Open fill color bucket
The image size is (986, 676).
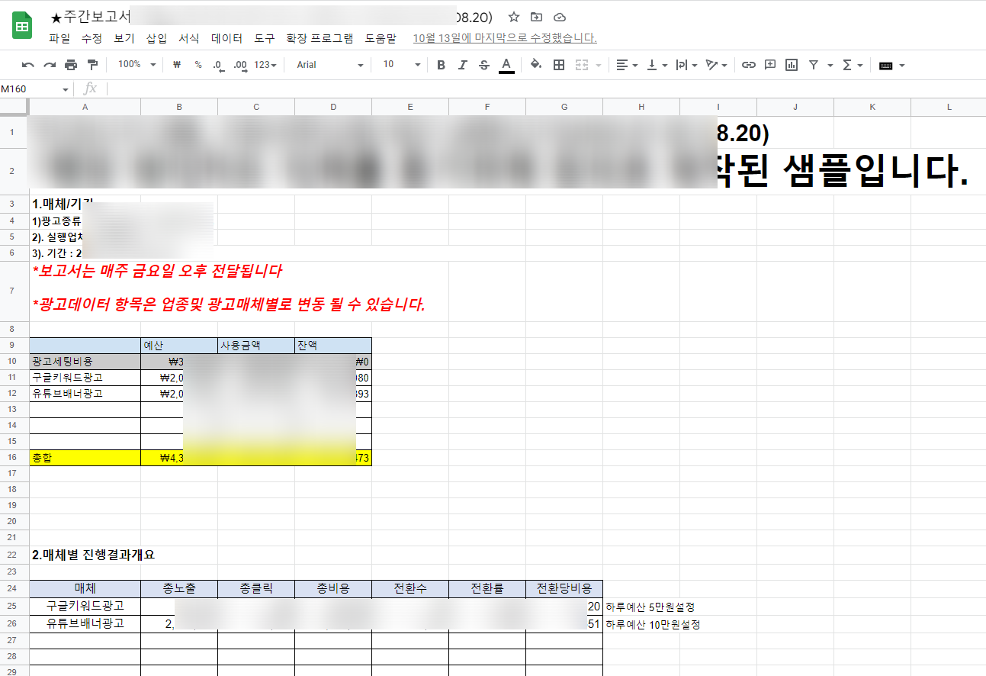point(536,65)
